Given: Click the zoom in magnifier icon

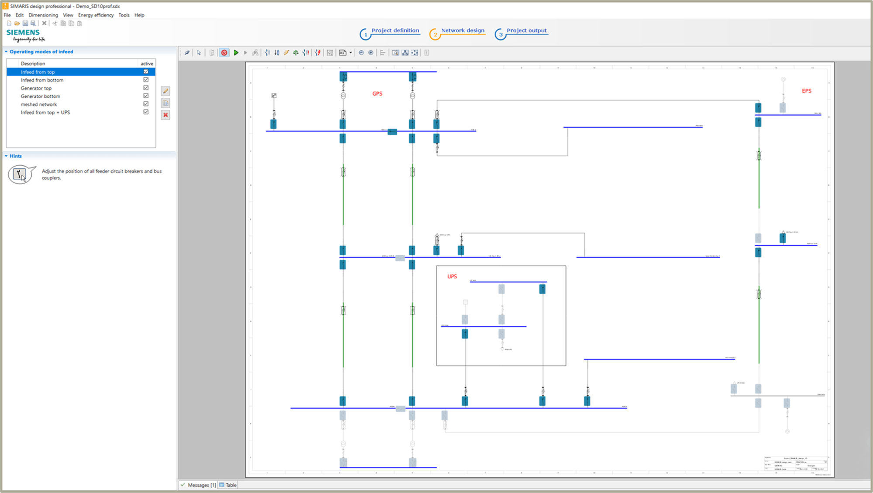Looking at the screenshot, I should click(370, 52).
